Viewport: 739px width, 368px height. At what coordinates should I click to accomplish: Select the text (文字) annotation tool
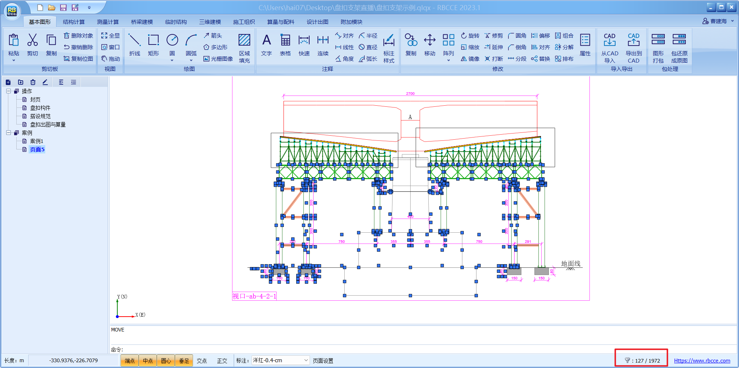(266, 40)
